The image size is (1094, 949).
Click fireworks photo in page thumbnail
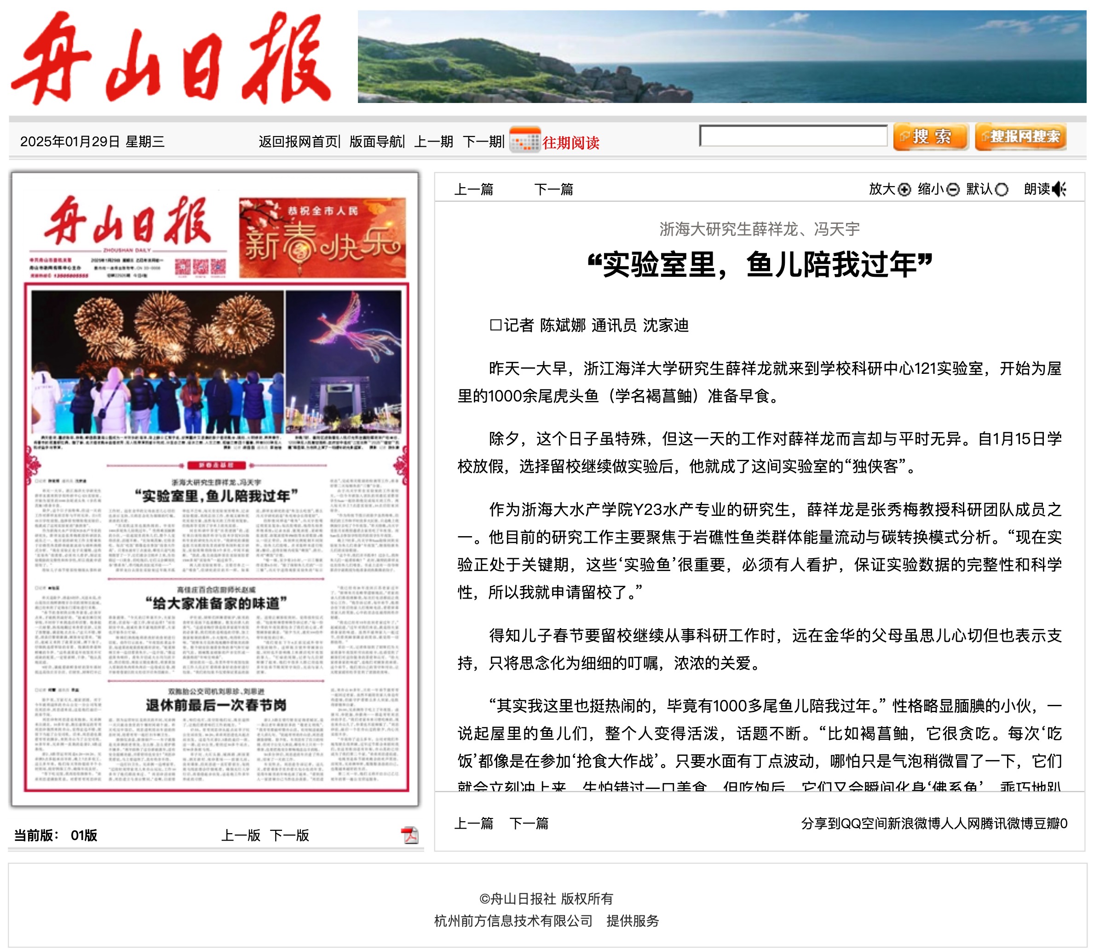[x=157, y=362]
